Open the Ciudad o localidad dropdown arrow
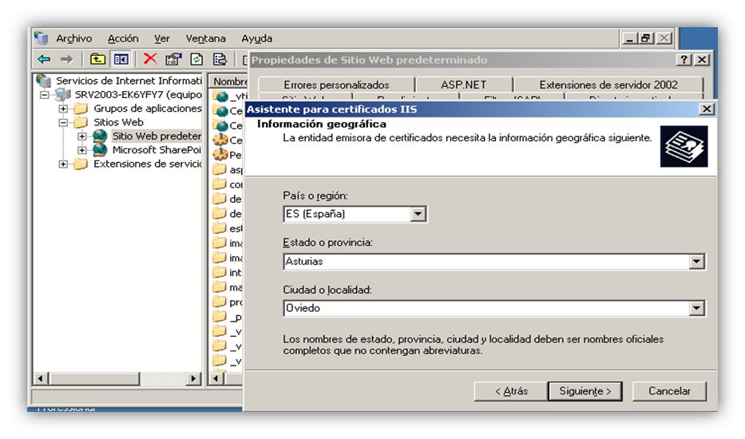 point(696,308)
